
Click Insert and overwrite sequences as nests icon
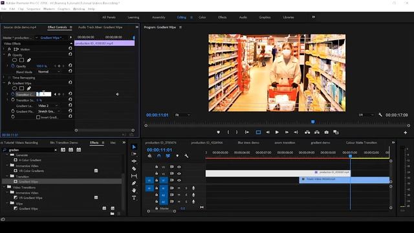point(149,156)
